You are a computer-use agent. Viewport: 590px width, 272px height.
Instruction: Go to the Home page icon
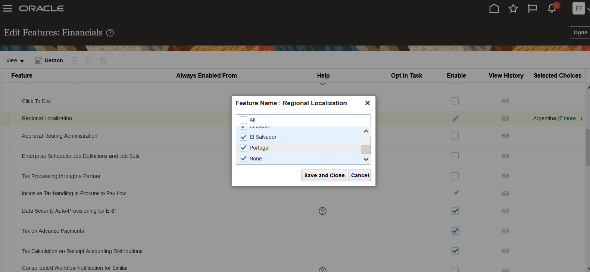click(x=494, y=8)
